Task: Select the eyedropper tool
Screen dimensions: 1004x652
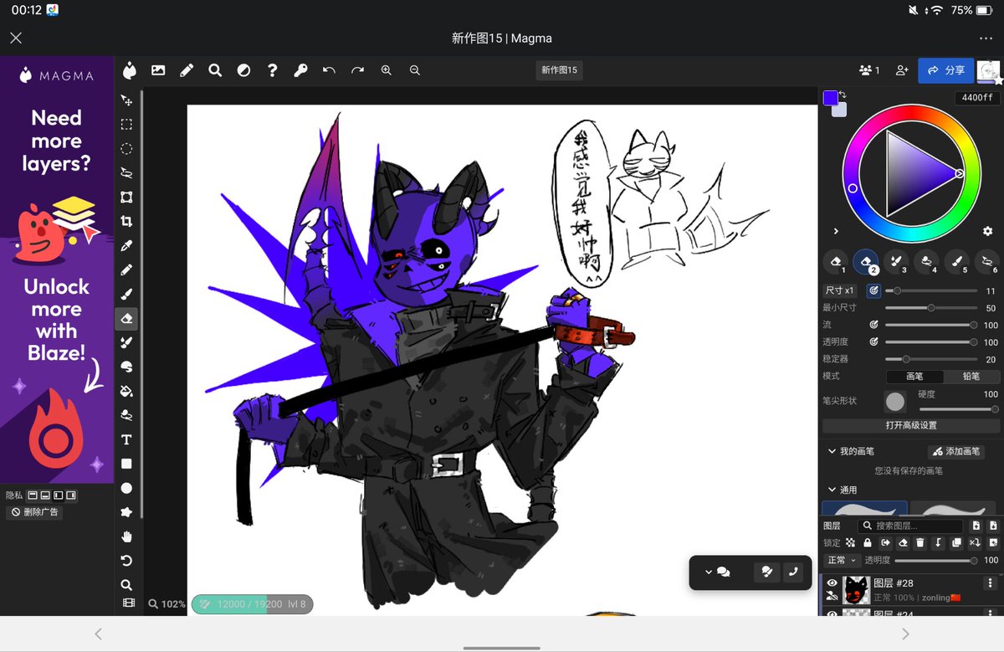Action: coord(126,246)
